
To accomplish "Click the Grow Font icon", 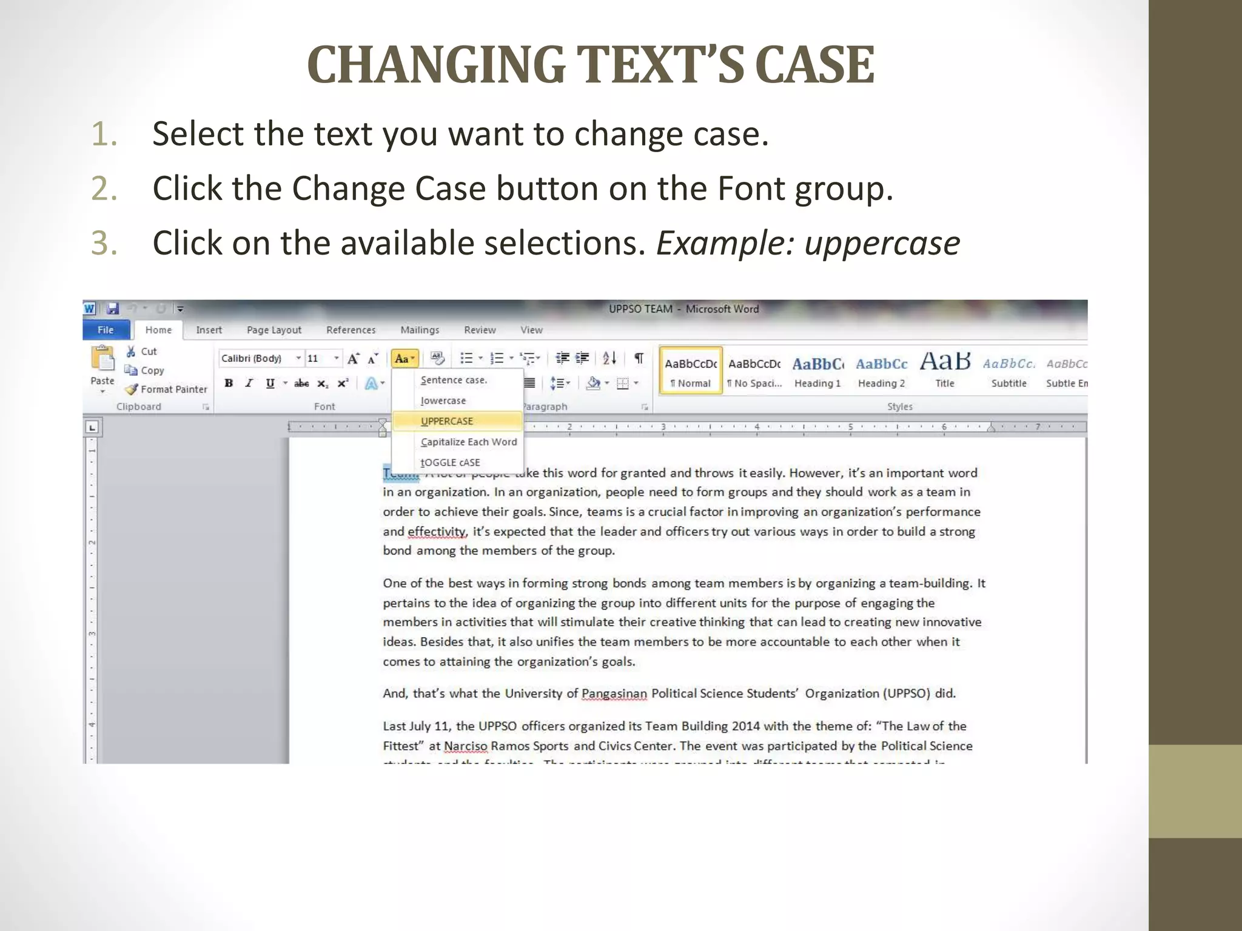I will pos(354,358).
